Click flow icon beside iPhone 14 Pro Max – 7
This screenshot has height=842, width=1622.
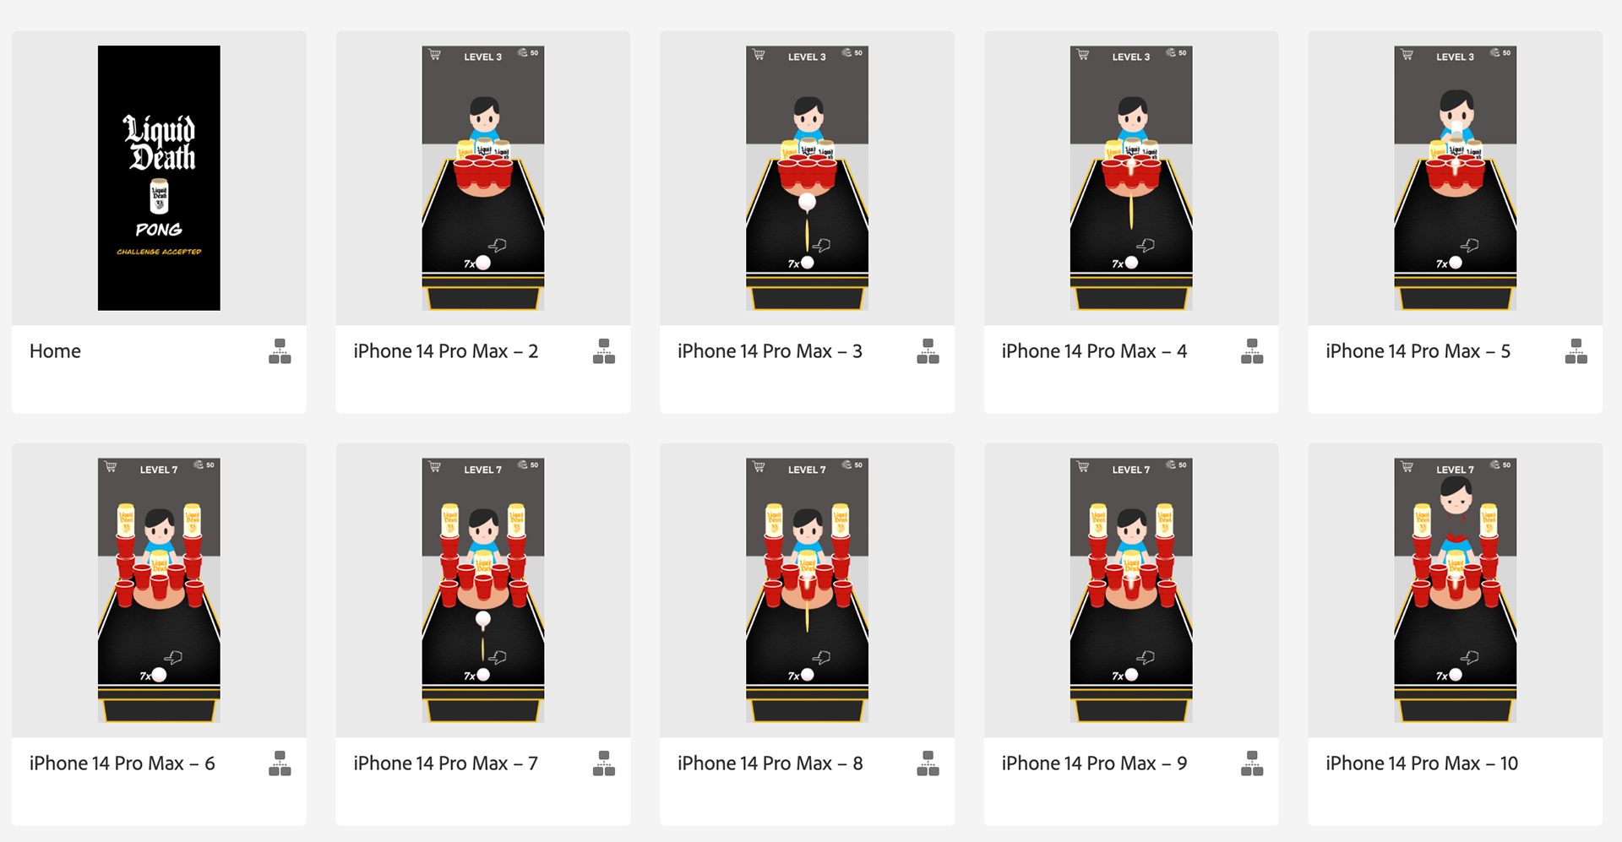coord(604,763)
